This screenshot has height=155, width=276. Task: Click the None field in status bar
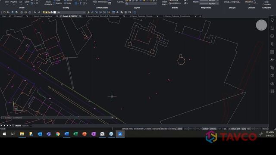pos(264,129)
